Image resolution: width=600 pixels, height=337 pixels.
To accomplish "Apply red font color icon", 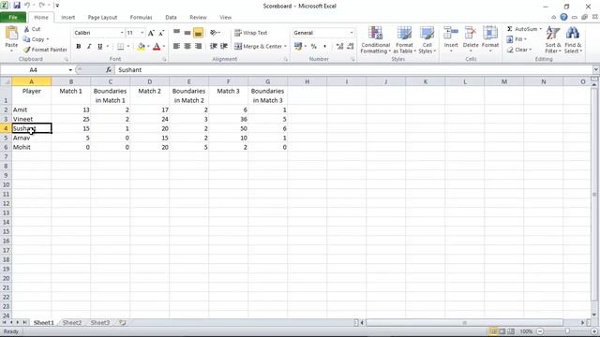I will tap(157, 46).
